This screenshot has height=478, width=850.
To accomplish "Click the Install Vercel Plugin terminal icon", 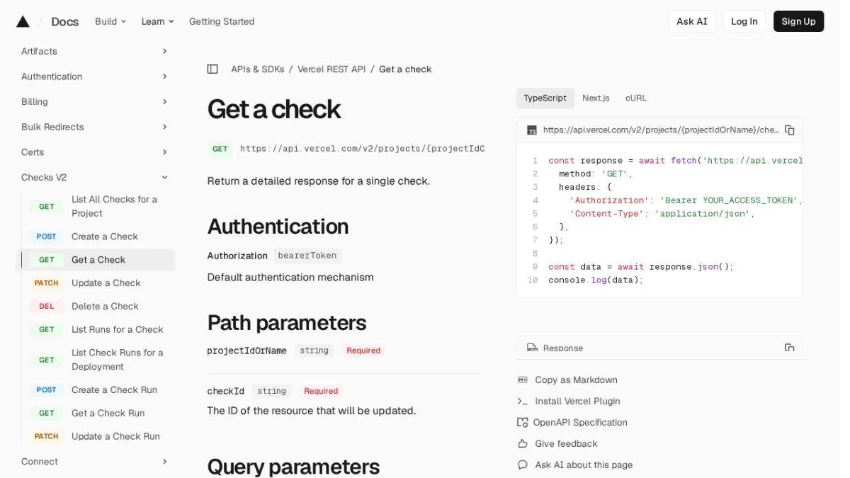I will [523, 401].
